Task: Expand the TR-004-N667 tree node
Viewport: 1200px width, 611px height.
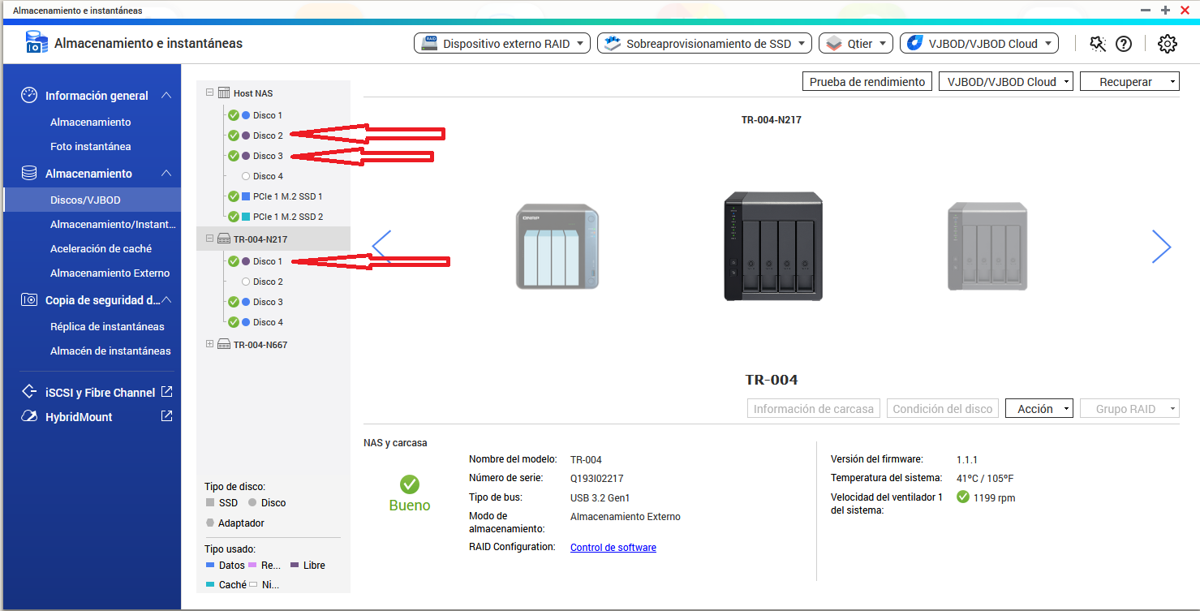Action: click(x=210, y=344)
